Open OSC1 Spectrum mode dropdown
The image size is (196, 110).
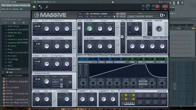point(59,20)
